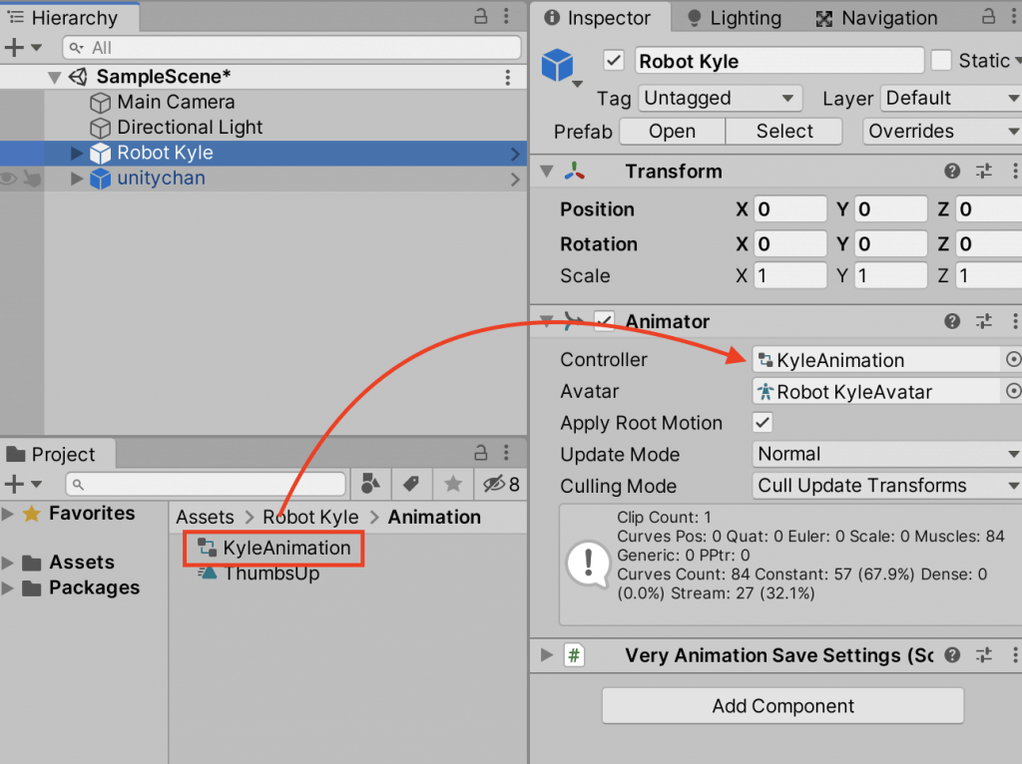Viewport: 1022px width, 764px height.
Task: Open the prefab Overrides dropdown
Action: [x=942, y=131]
